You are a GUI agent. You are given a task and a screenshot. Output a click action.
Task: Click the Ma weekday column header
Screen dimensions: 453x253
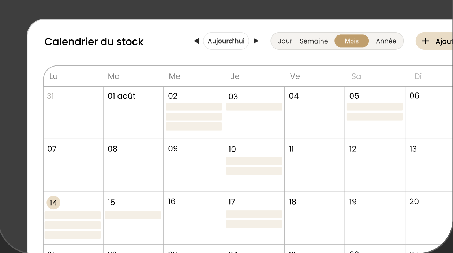tap(114, 76)
